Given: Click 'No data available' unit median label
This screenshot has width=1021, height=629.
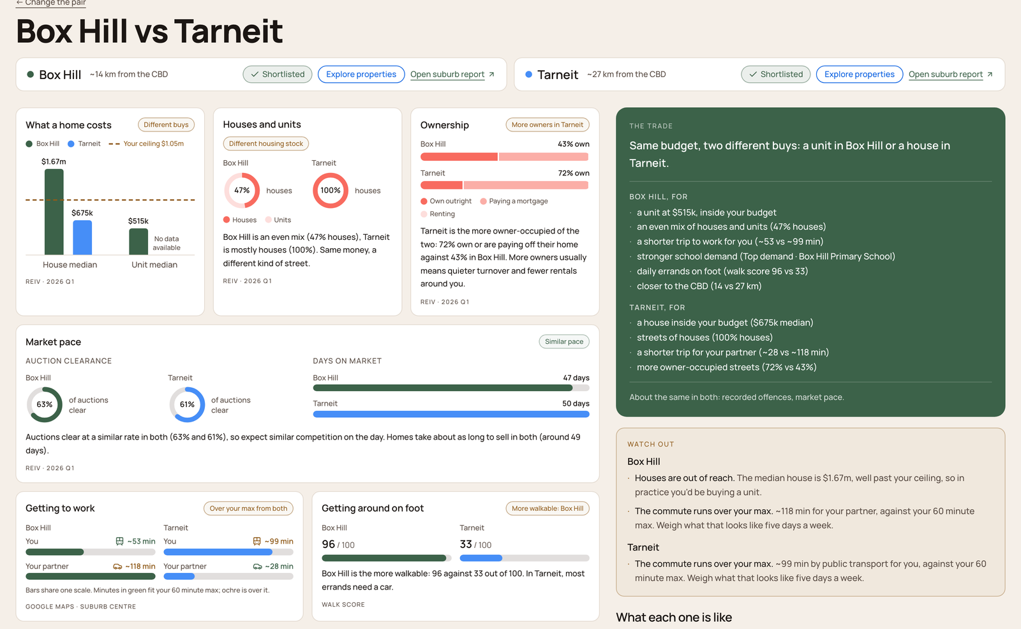Looking at the screenshot, I should point(167,243).
